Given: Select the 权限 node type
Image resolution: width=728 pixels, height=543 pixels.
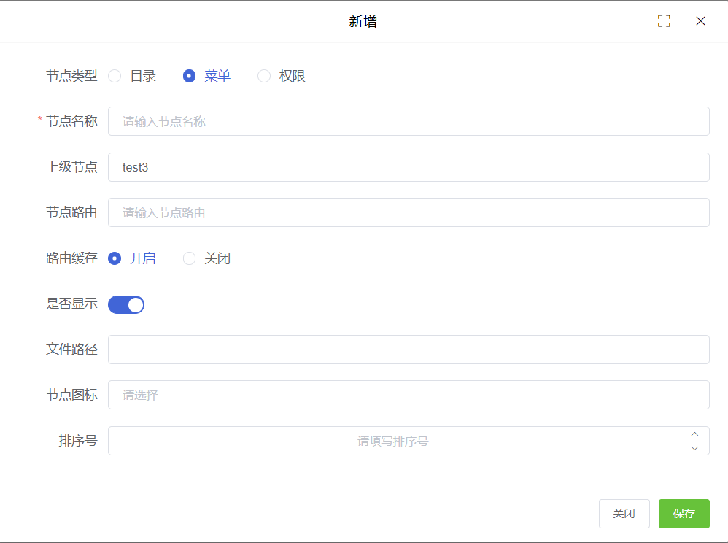Looking at the screenshot, I should click(x=264, y=75).
